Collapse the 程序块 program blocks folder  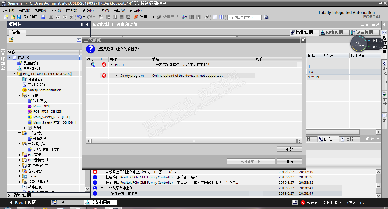coord(20,95)
